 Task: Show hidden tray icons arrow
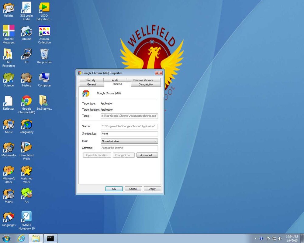[256, 238]
